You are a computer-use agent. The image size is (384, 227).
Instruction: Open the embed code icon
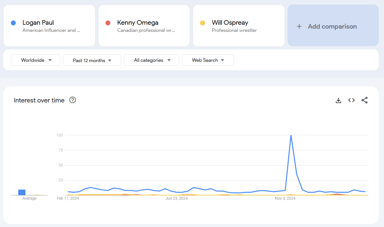coord(351,100)
